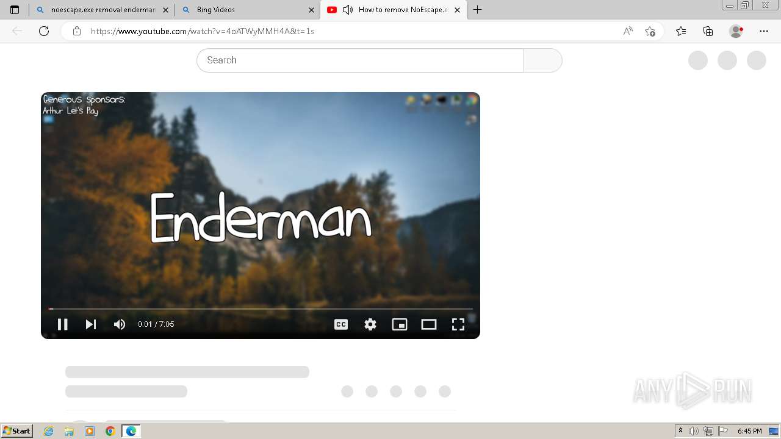Viewport: 781px width, 439px height.
Task: Close the YouTube tab
Action: 457,10
